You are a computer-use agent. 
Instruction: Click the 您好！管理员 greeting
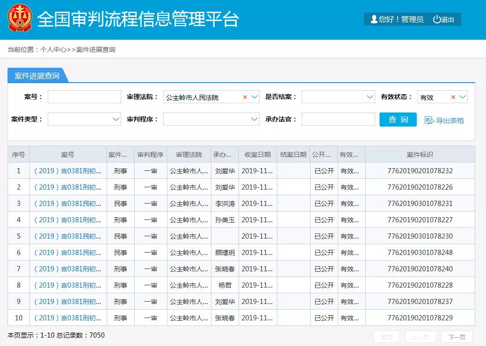click(x=401, y=20)
